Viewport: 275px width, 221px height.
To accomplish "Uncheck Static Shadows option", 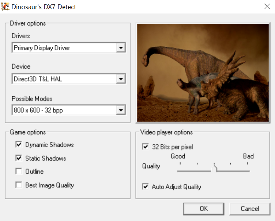I will point(19,158).
